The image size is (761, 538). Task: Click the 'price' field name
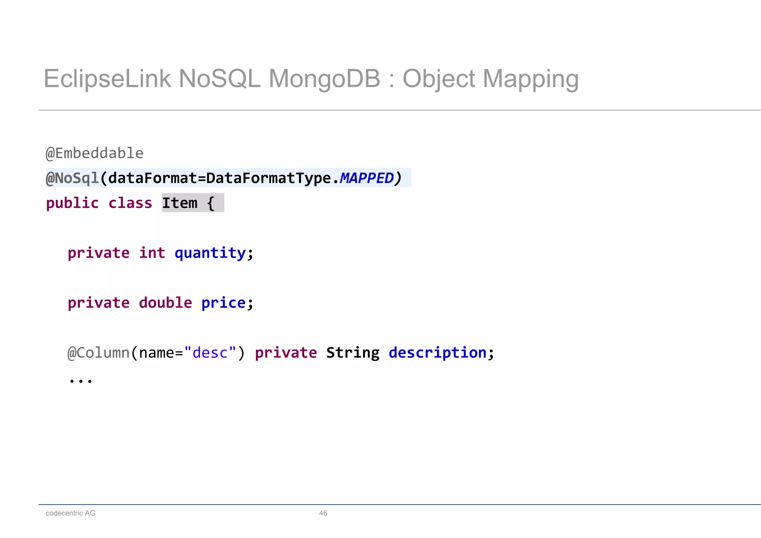(x=223, y=303)
